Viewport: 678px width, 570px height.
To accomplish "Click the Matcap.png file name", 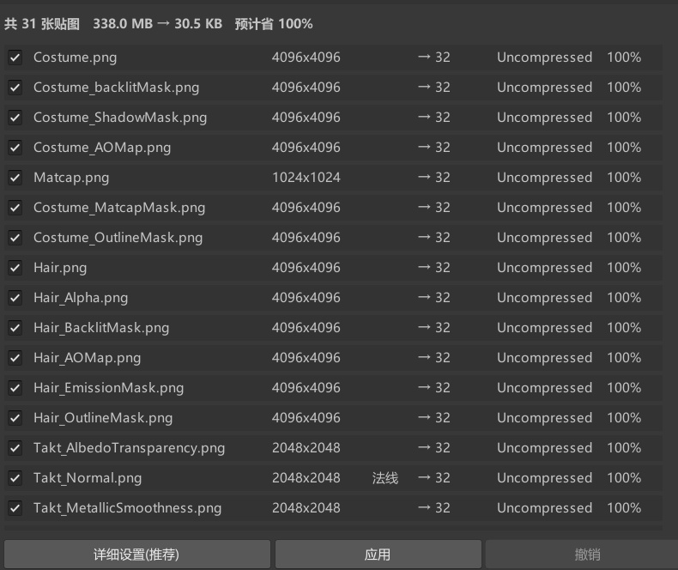I will (71, 178).
